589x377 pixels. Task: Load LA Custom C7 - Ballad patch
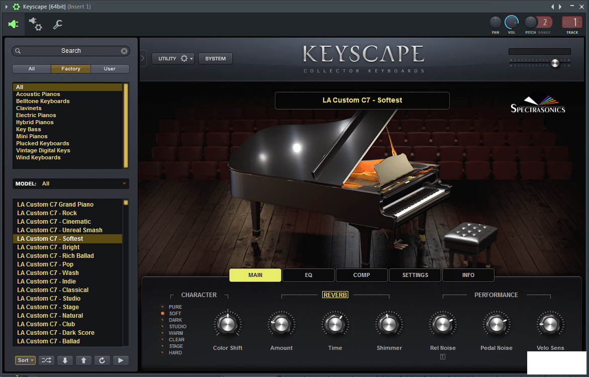coord(48,341)
